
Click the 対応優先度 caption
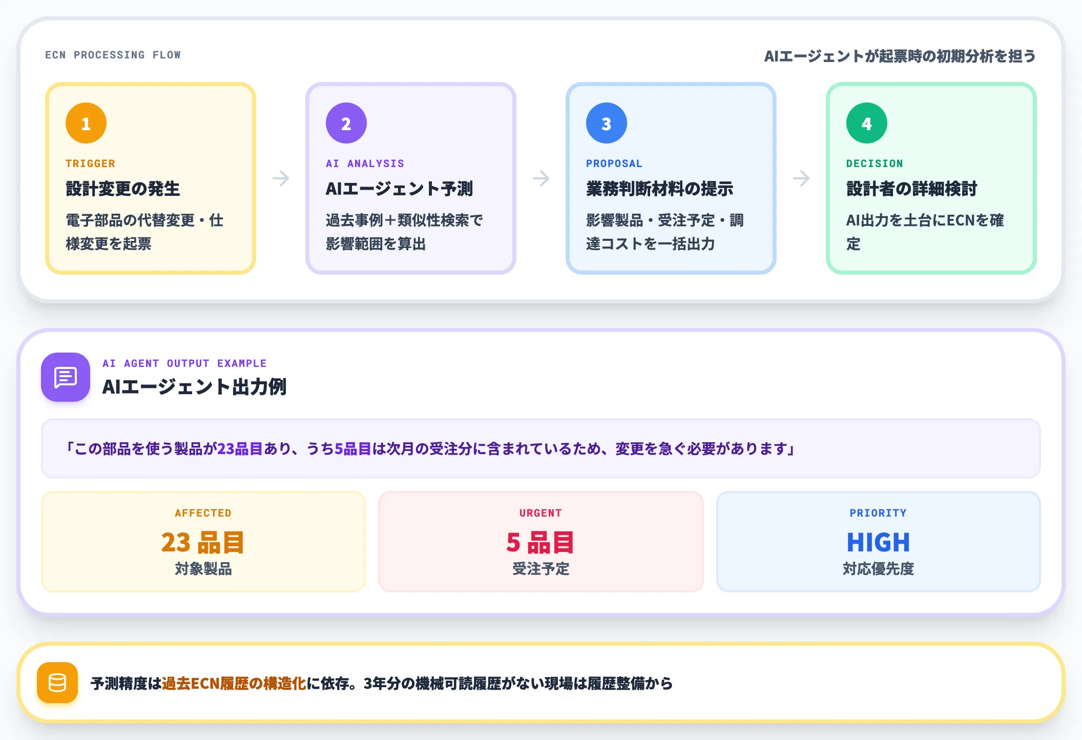(878, 568)
